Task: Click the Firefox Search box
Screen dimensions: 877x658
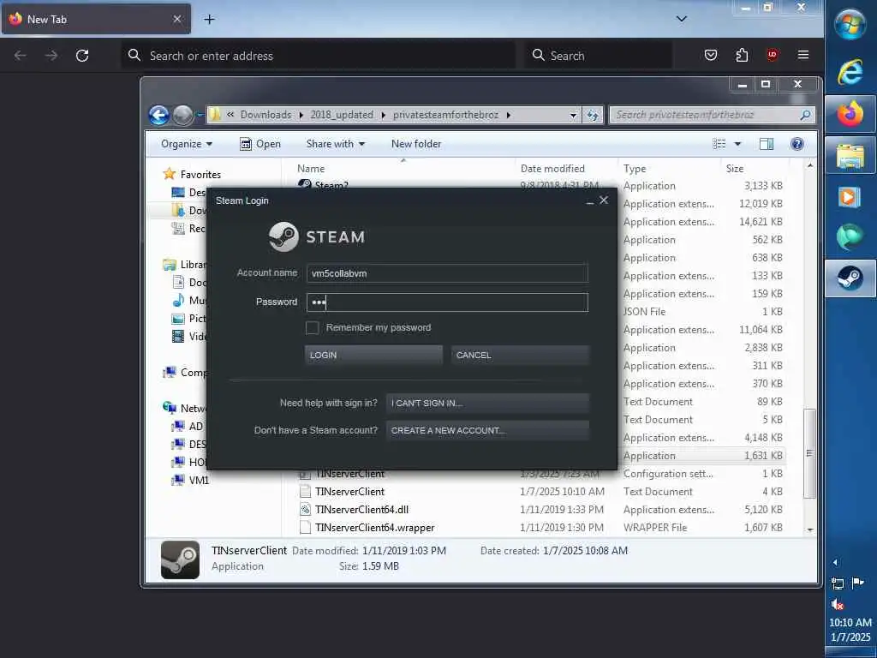Action: point(599,56)
